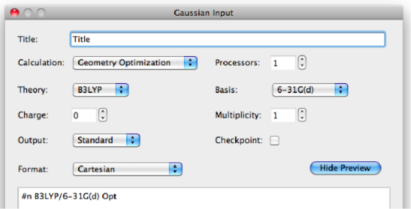Close the Gaussian Input window
The width and height of the screenshot is (411, 209).
pos(14,13)
